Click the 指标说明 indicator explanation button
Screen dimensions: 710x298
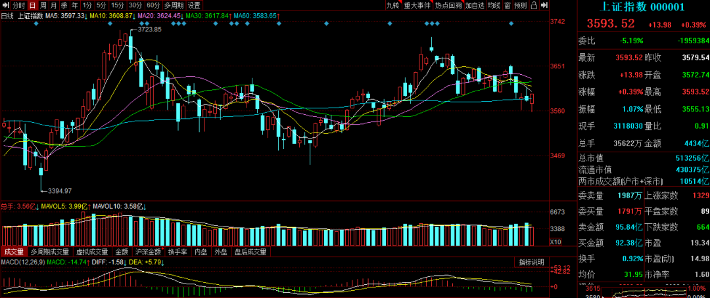point(531,263)
